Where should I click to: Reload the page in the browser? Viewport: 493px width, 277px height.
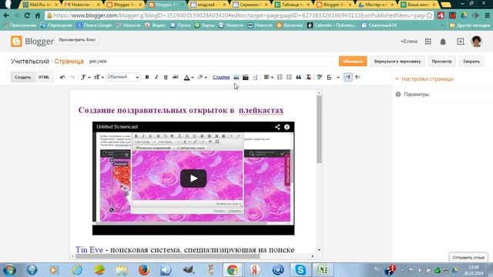[27, 15]
